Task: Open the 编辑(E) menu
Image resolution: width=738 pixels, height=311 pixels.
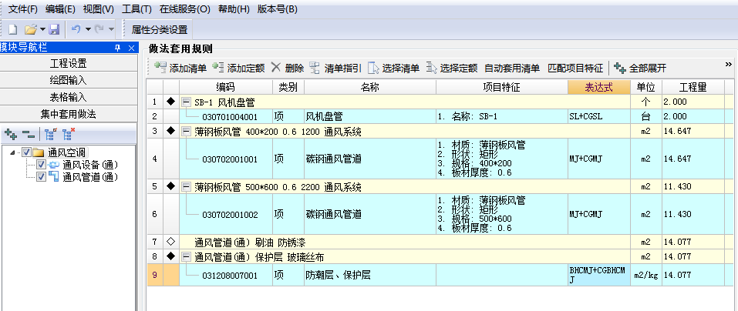Action: [x=60, y=9]
